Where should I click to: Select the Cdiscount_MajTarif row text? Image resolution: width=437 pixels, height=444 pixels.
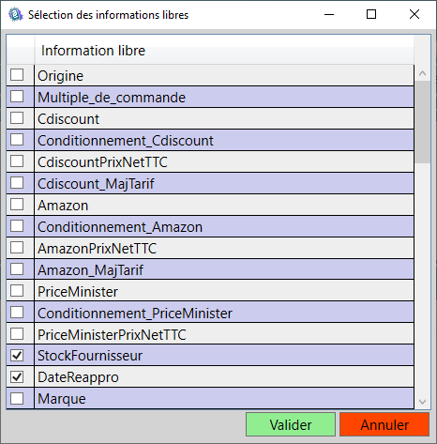(x=96, y=184)
